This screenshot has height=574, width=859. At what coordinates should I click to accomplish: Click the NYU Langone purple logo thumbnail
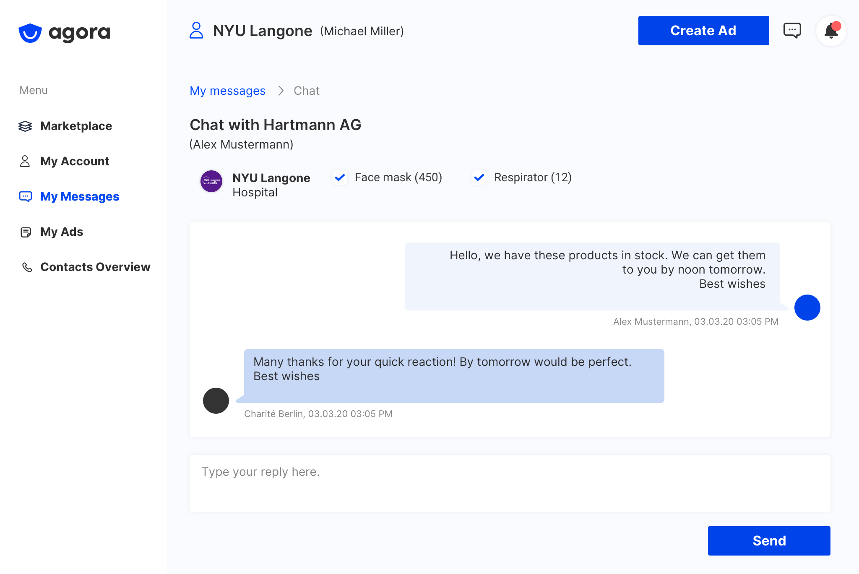click(x=211, y=181)
